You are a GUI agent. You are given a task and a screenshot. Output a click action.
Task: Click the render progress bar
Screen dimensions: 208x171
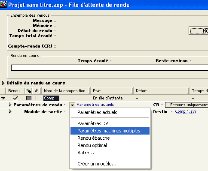point(110,68)
